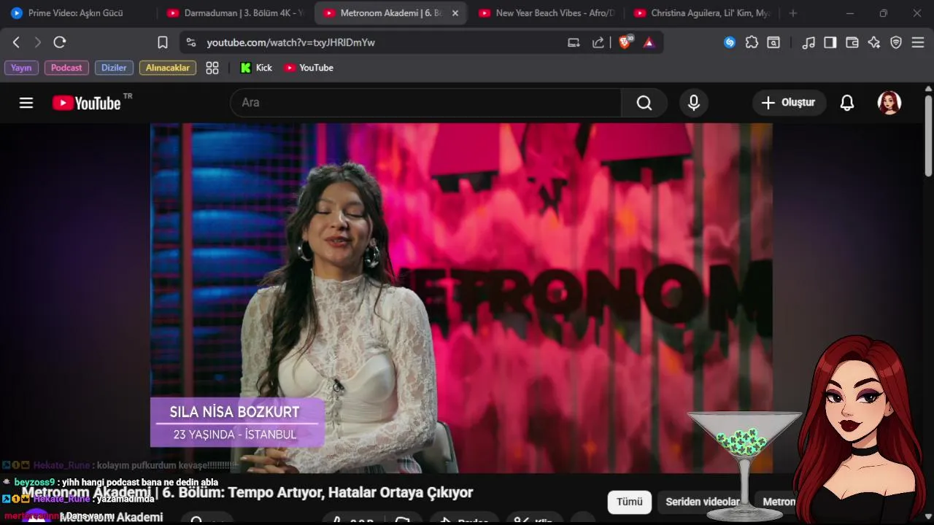Click the video player to pause playback
The image size is (934, 525).
click(461, 297)
